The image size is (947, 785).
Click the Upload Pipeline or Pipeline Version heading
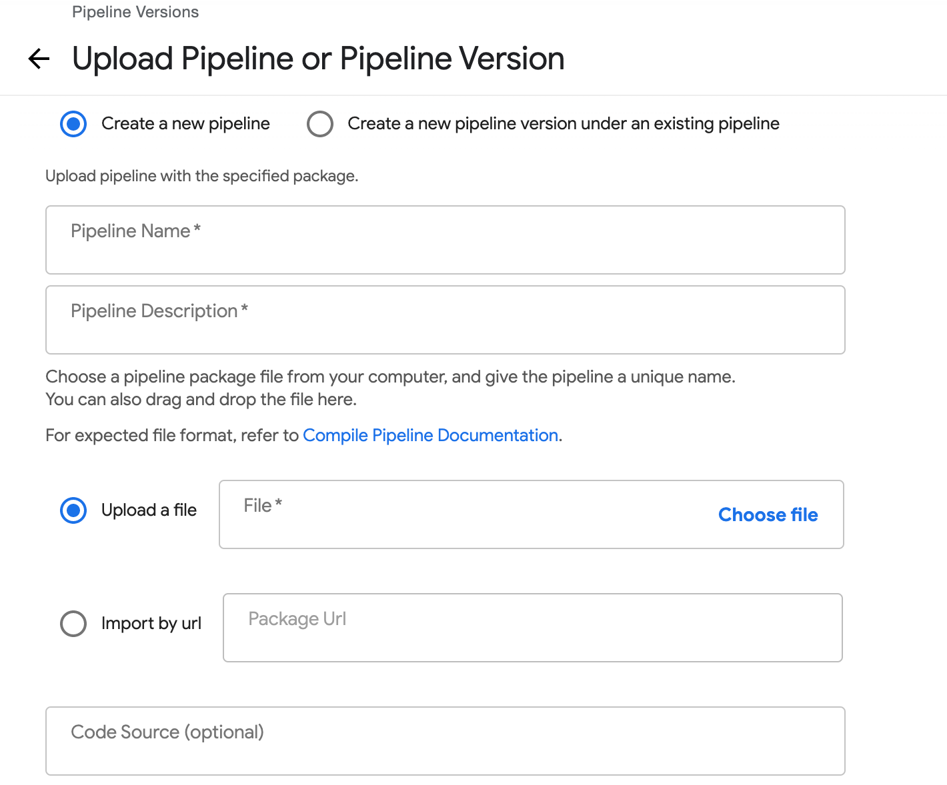pyautogui.click(x=318, y=59)
